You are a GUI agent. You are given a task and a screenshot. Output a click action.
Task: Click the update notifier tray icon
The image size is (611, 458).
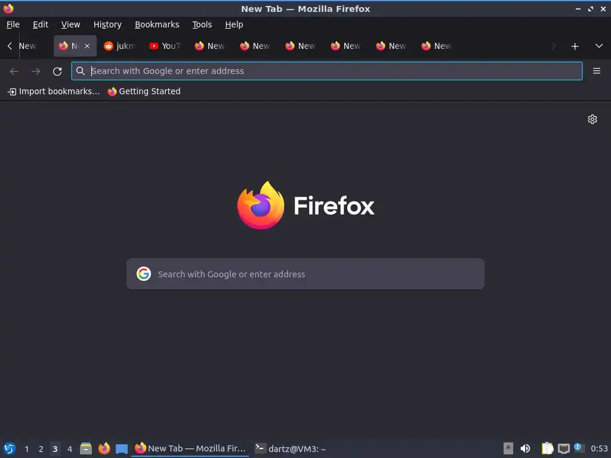point(579,448)
